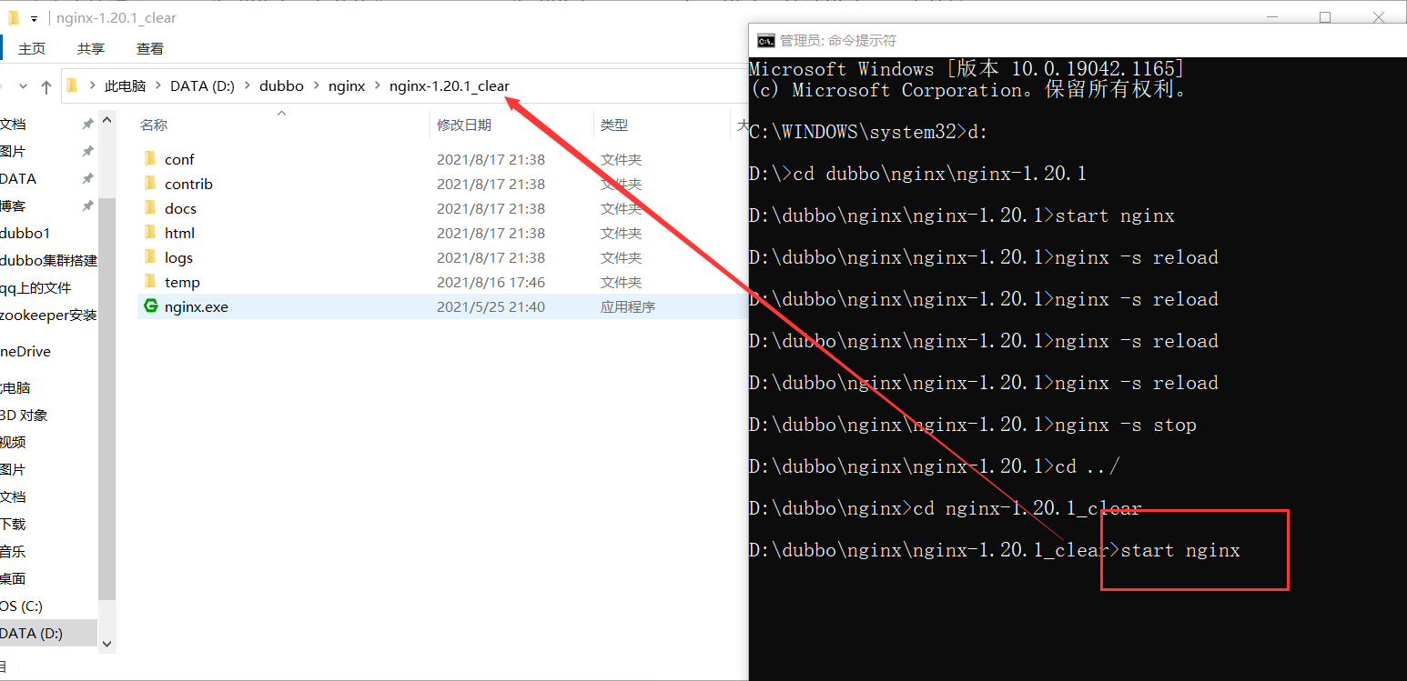Select 下载 in navigation pane
The image size is (1407, 681).
tap(13, 524)
